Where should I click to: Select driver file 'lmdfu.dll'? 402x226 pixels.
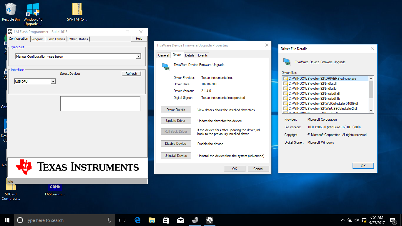point(325,84)
